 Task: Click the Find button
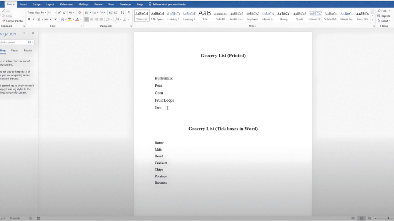[382, 11]
